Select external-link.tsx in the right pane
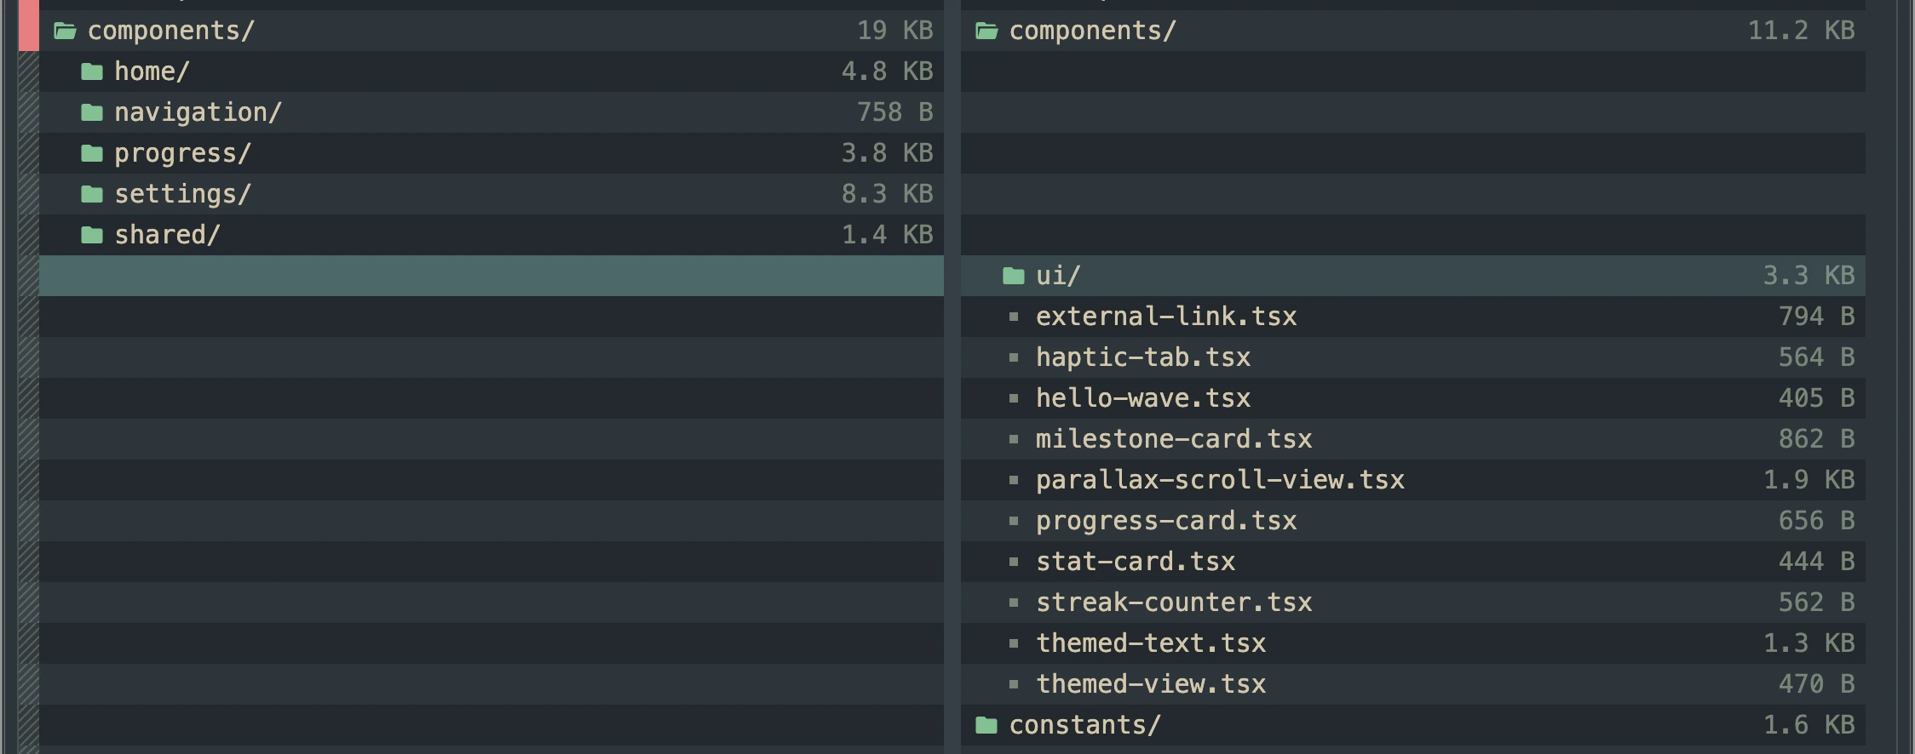Viewport: 1915px width, 754px height. 1166,317
